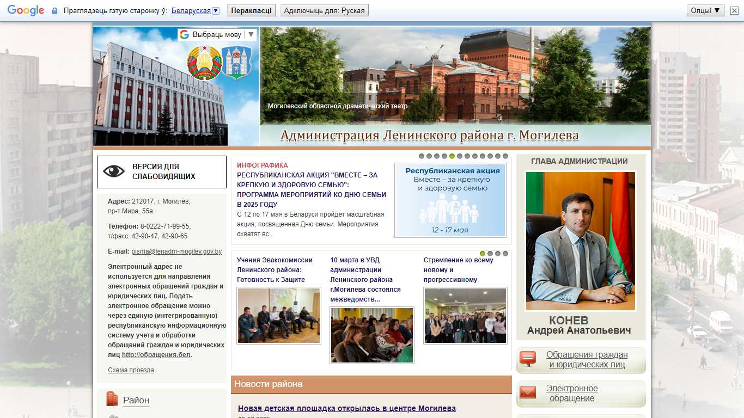
Task: Click the group photo under Стремление ко всему новому
Action: [x=465, y=316]
